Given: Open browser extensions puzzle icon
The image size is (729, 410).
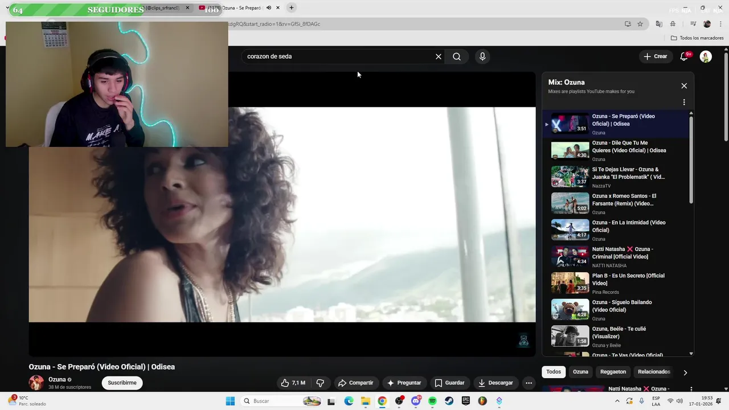Looking at the screenshot, I should pyautogui.click(x=673, y=24).
